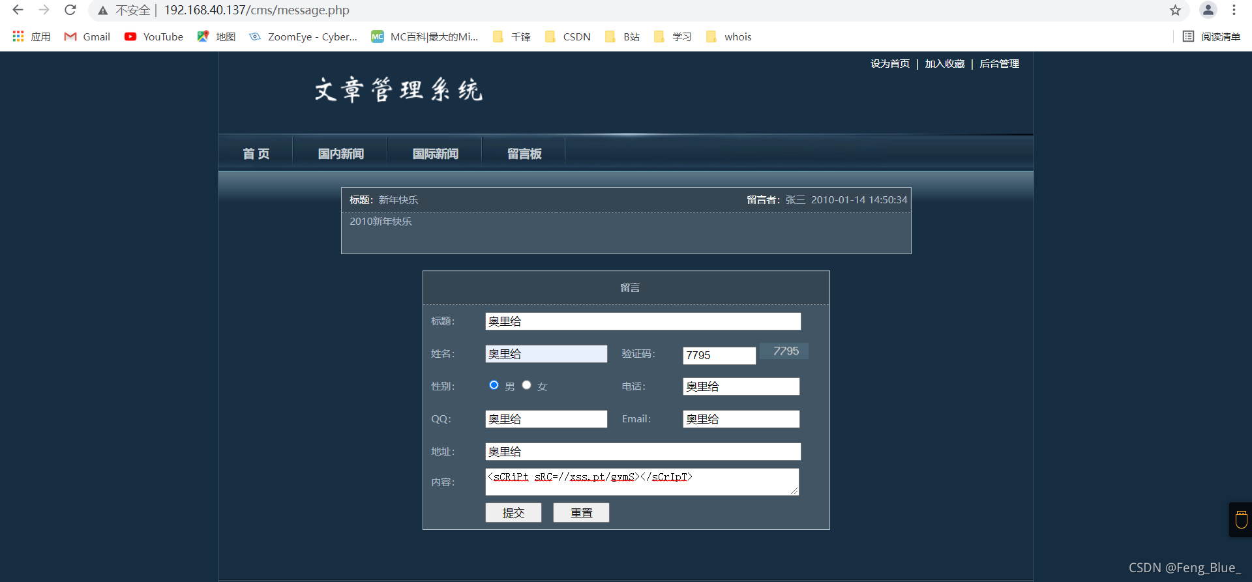Viewport: 1252px width, 582px height.
Task: Go back with the browser back arrow
Action: 18,10
